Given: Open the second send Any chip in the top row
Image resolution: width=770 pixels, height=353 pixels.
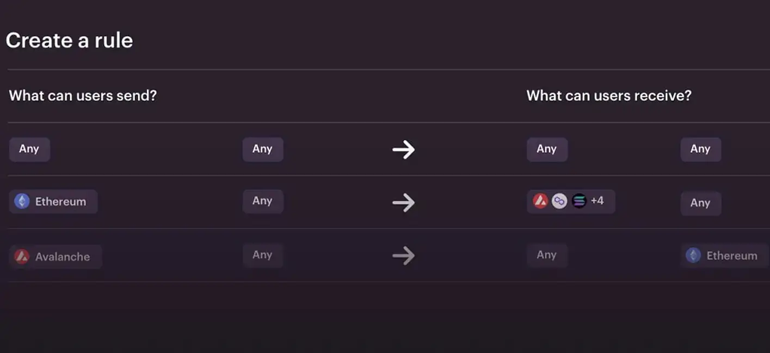Looking at the screenshot, I should [x=262, y=149].
